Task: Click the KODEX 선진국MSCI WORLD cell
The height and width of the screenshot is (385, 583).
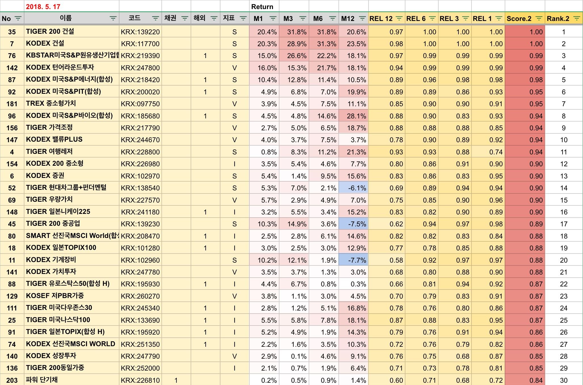Action: click(71, 344)
